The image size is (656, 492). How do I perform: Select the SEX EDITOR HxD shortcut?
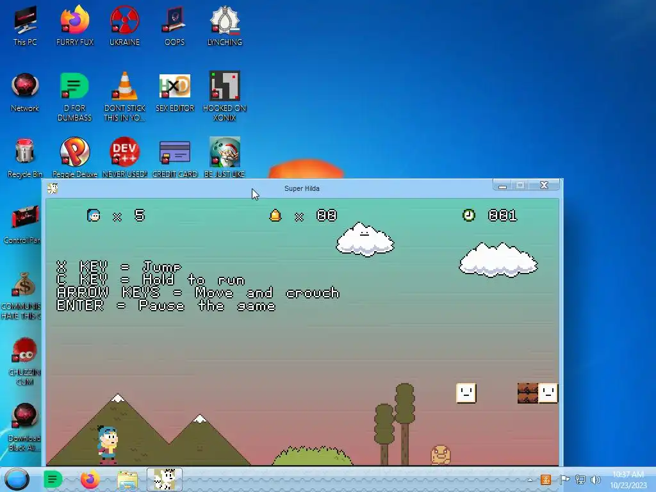pos(175,92)
